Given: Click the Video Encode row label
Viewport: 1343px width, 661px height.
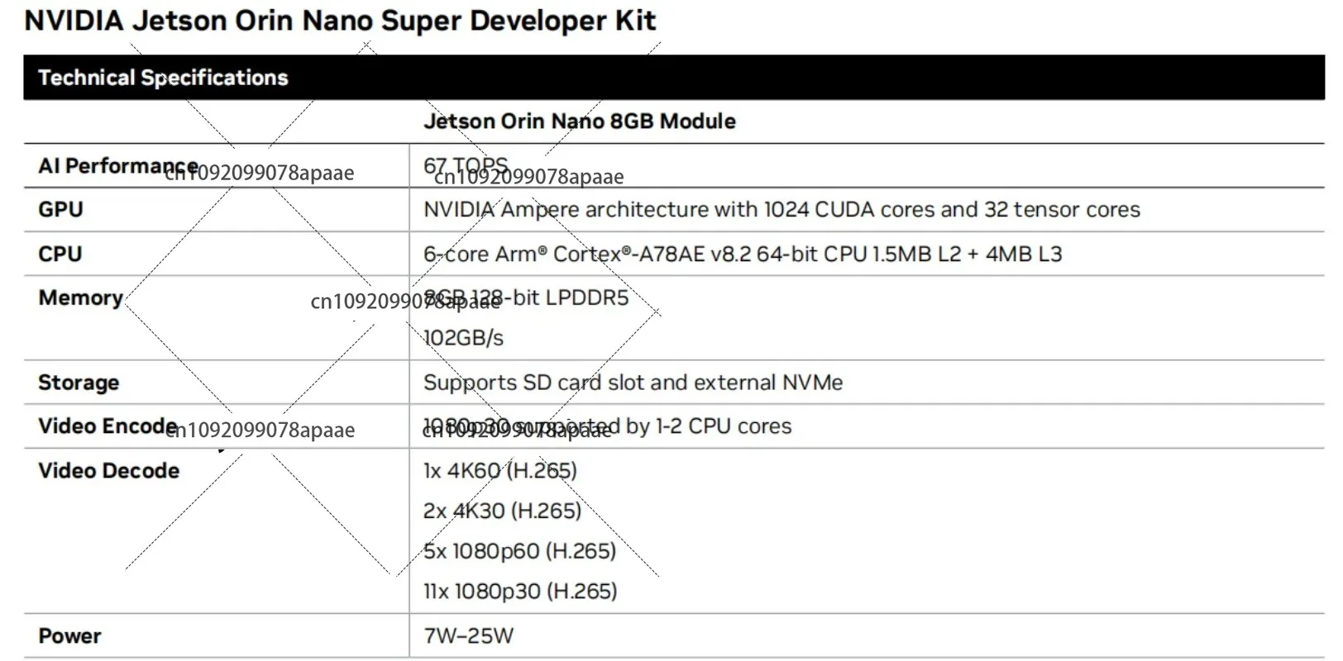Looking at the screenshot, I should click(108, 426).
